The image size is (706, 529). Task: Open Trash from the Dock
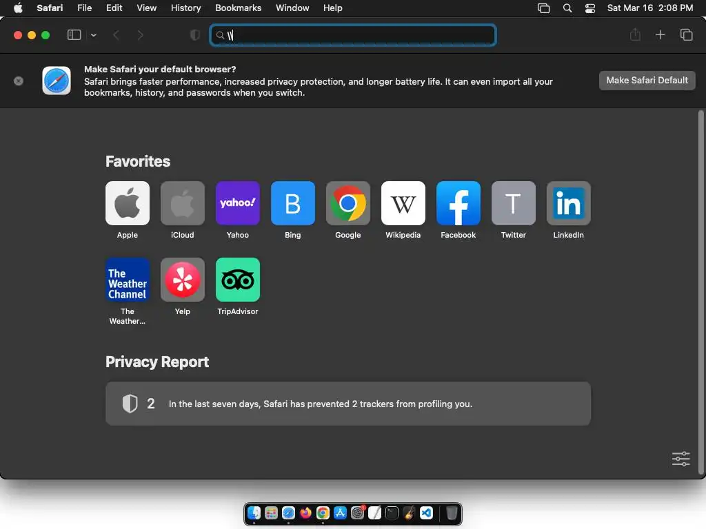coord(452,512)
